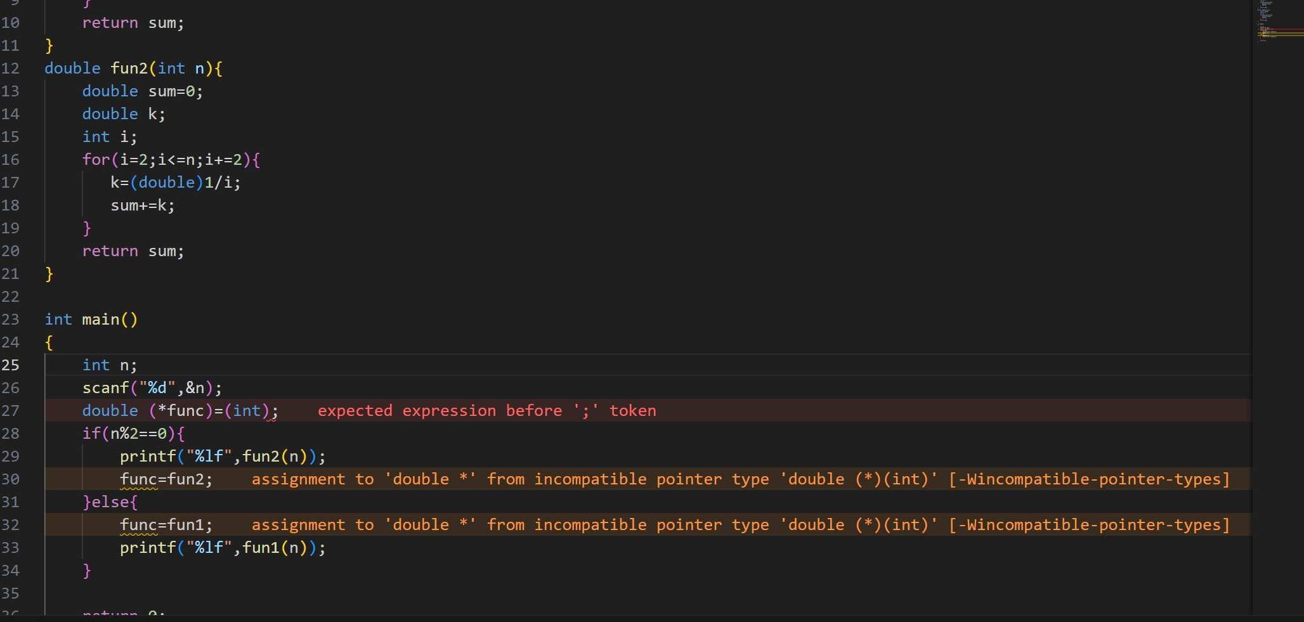Click line number 12 in gutter
The width and height of the screenshot is (1304, 622).
tap(10, 68)
